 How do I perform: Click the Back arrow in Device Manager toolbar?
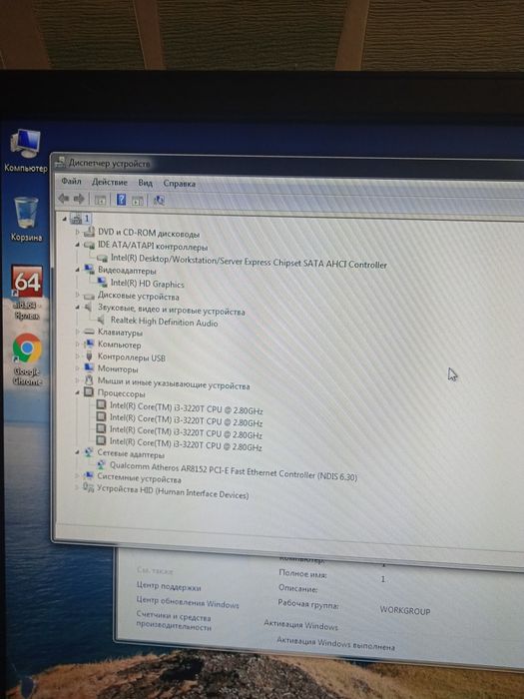pos(63,199)
